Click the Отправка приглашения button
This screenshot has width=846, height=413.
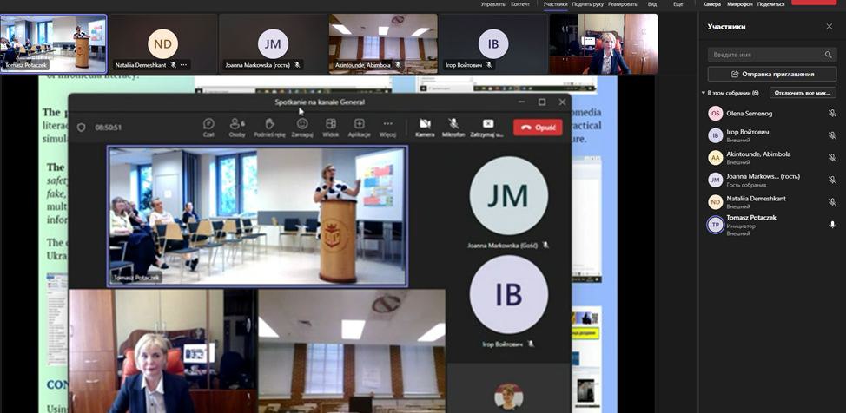[x=772, y=74]
